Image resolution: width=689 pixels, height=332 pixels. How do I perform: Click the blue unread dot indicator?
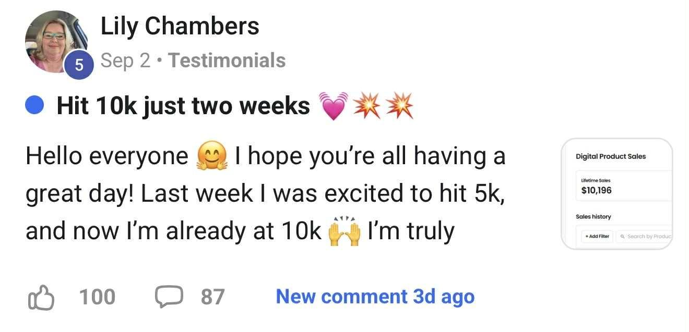[34, 106]
